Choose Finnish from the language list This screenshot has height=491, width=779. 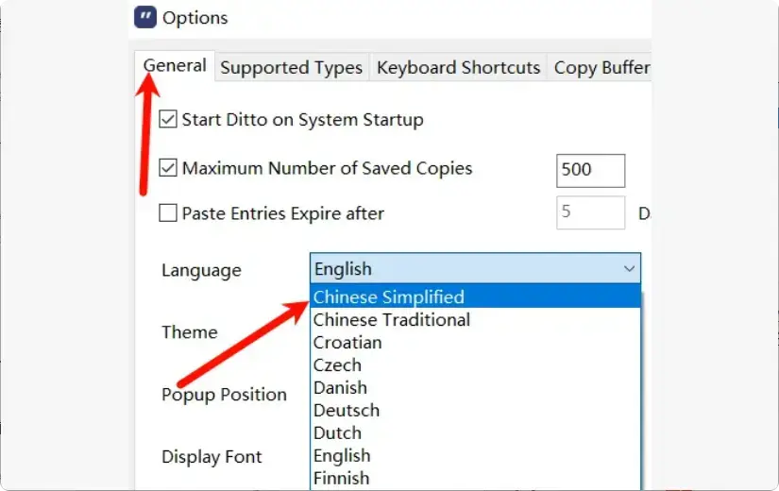coord(342,478)
